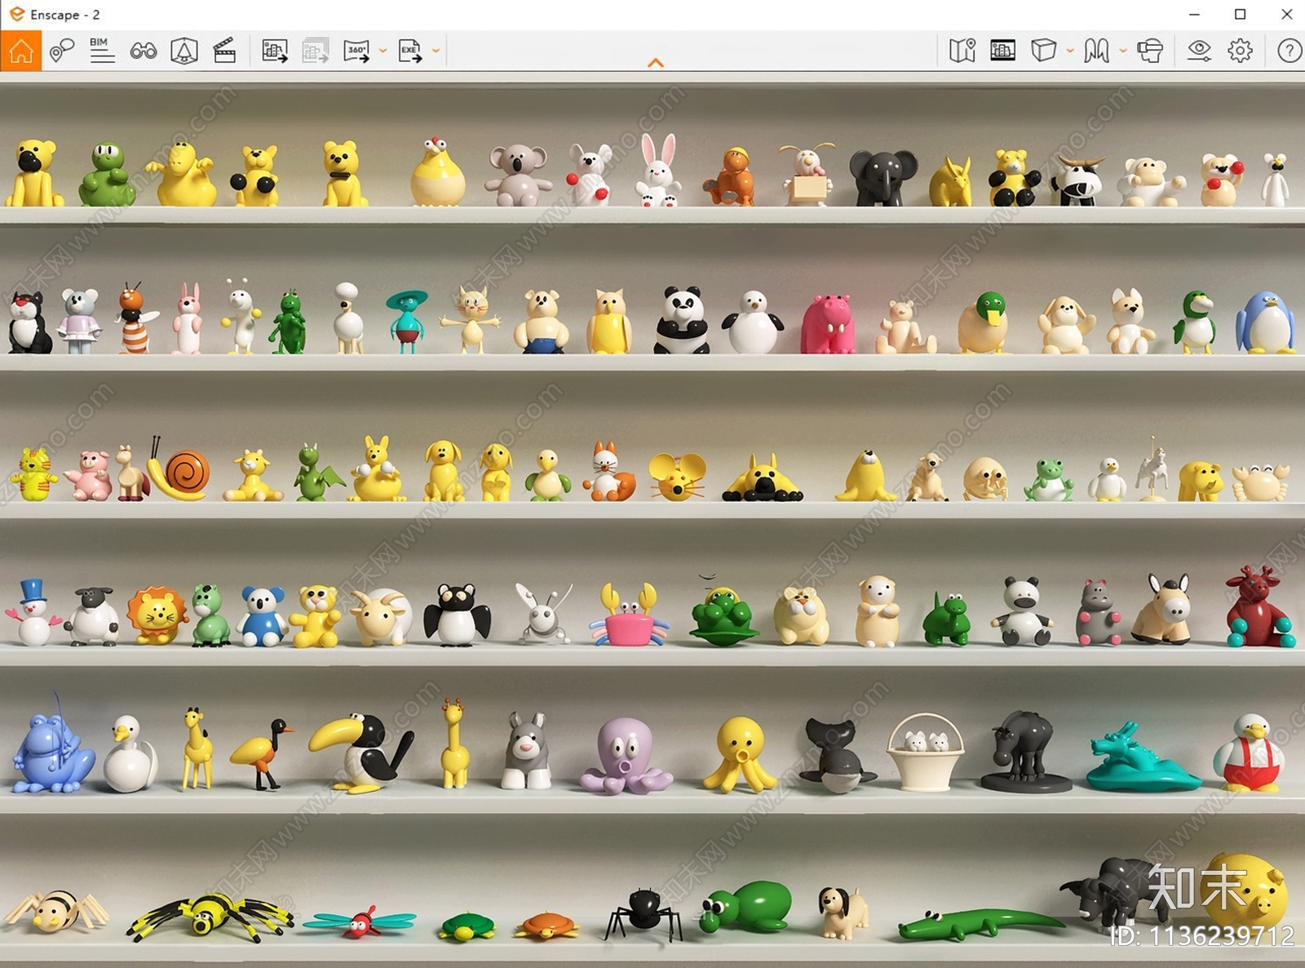Click the Screenshot export icon
Viewport: 1305px width, 968px height.
point(275,51)
